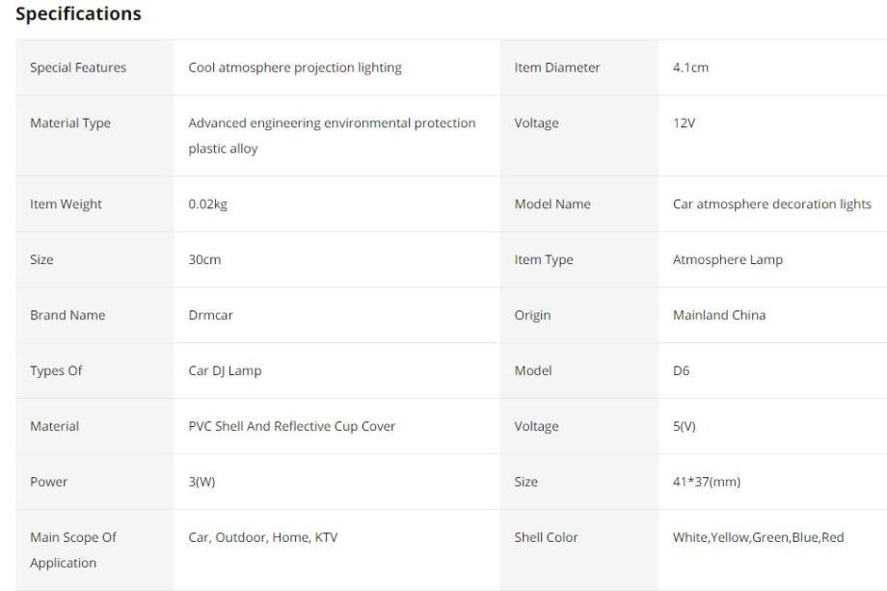Screen dimensions: 887x591
Task: Select the Special Features label cell
Action: point(78,67)
